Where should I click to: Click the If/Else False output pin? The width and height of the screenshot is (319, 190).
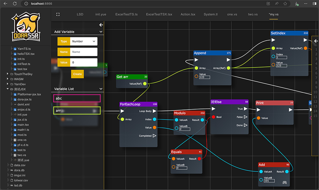246,117
